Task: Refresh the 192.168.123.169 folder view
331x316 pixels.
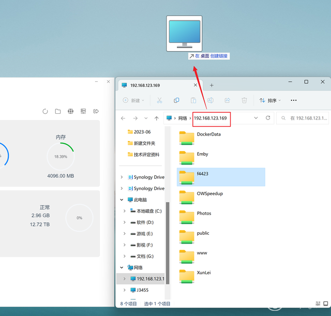Action: pos(268,118)
